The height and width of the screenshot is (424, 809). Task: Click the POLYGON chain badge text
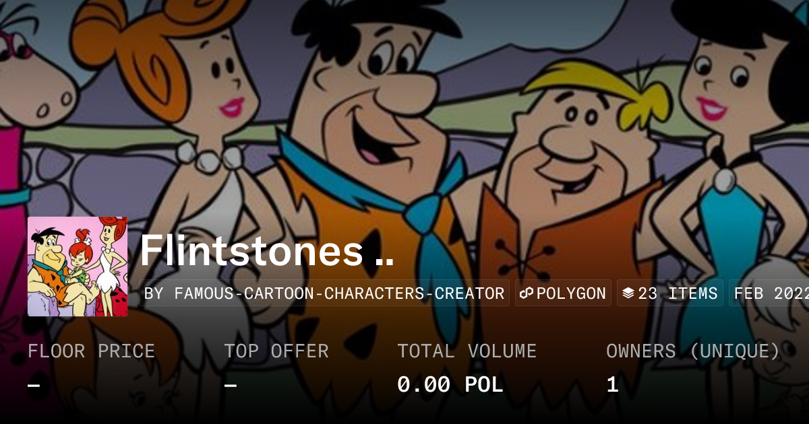(x=571, y=293)
